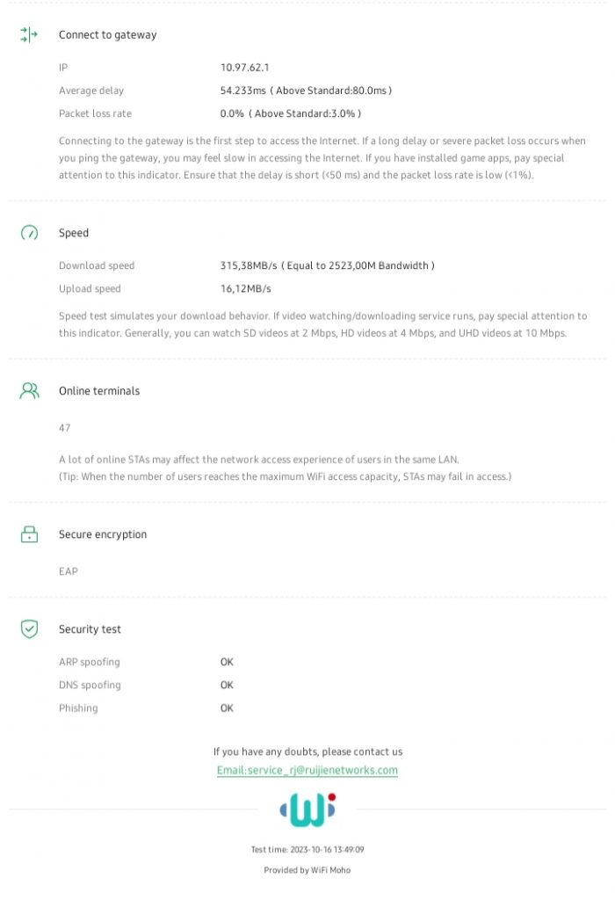Viewport: 615px width, 900px height.
Task: Click the Online terminals users icon
Action: 29,391
